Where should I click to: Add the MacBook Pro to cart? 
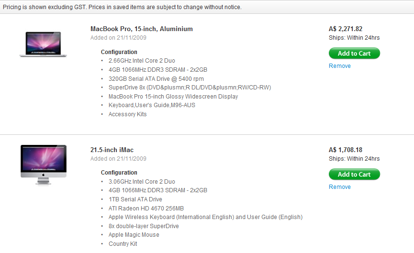(x=354, y=53)
